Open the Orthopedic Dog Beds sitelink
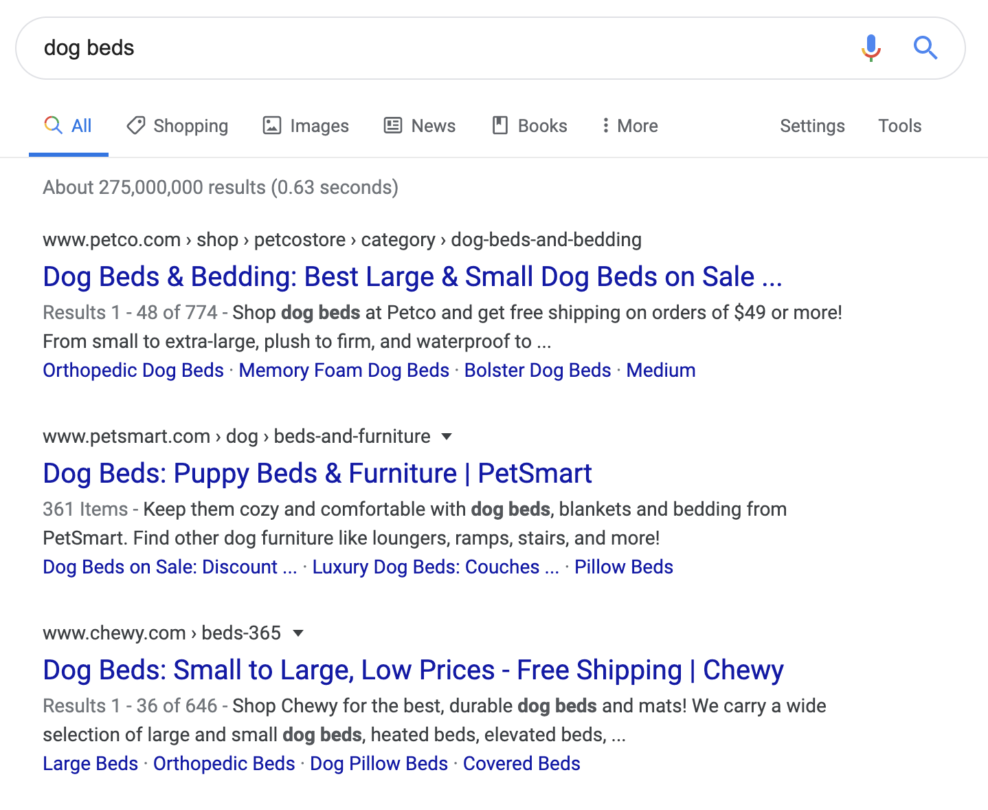The width and height of the screenshot is (988, 810). (133, 370)
